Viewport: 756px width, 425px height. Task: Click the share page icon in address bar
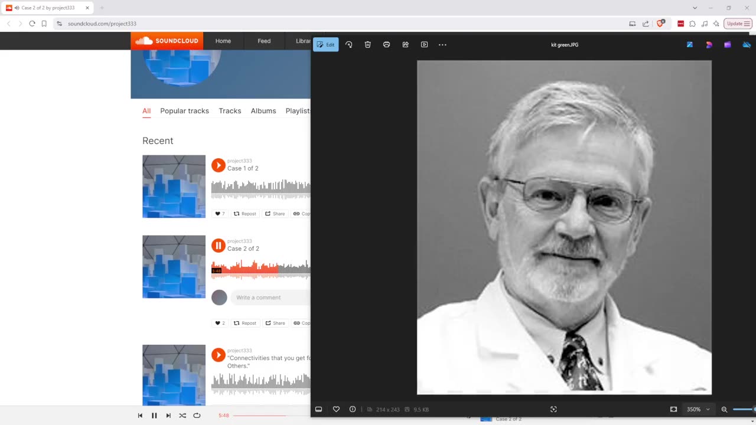645,24
